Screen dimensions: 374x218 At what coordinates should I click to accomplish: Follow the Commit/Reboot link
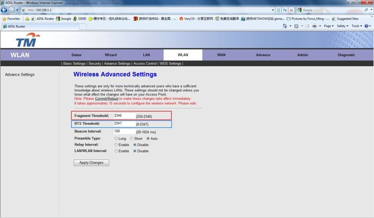(106, 99)
